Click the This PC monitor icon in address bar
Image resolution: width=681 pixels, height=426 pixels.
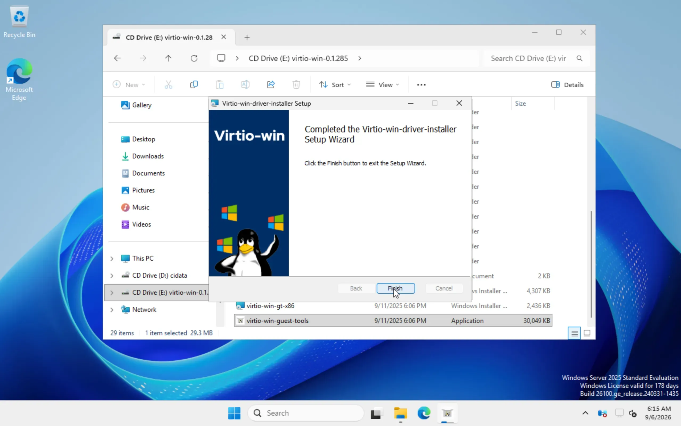coord(221,58)
